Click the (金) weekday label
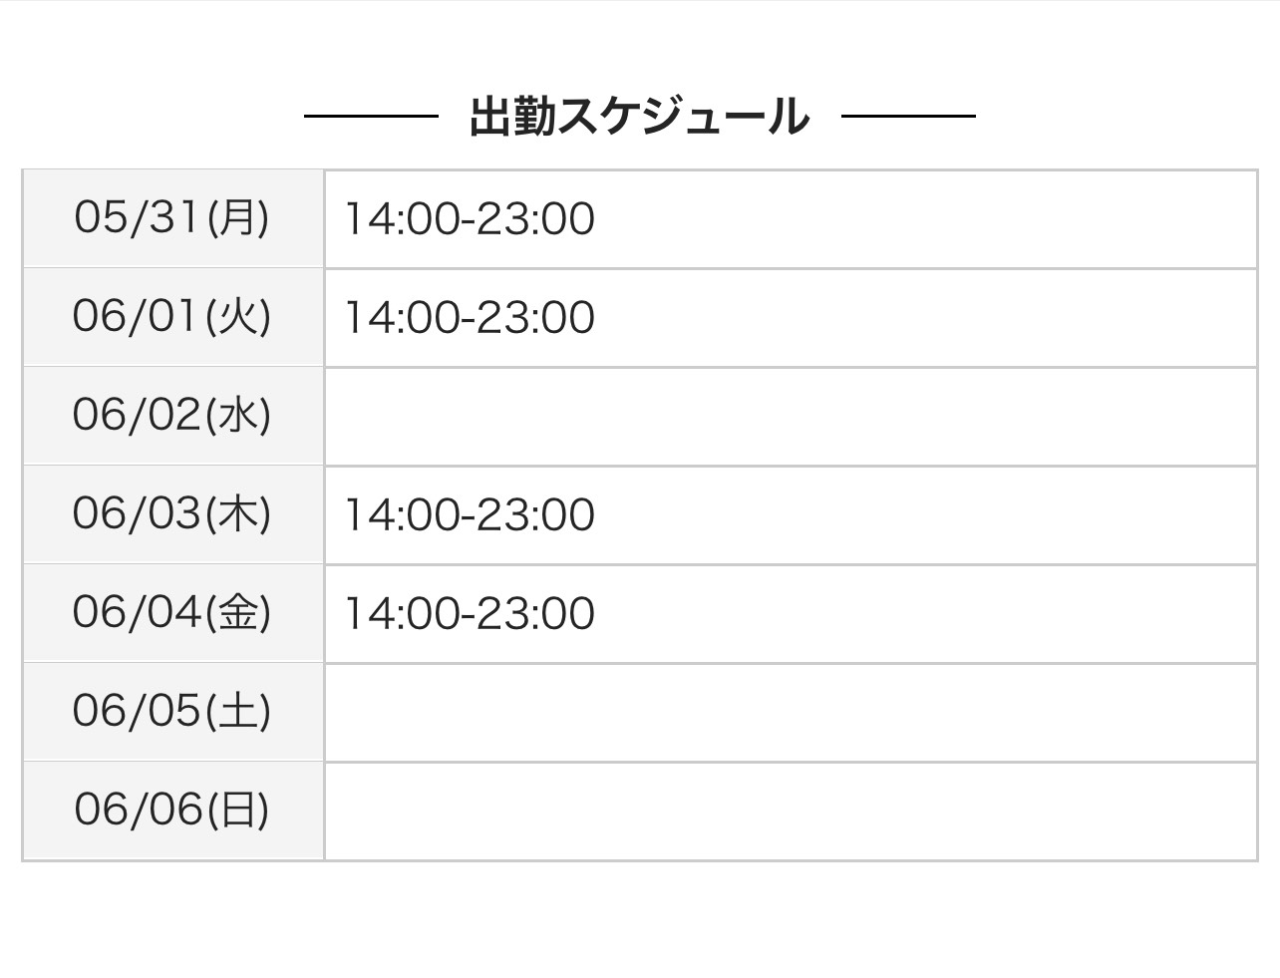The height and width of the screenshot is (978, 1280). click(x=238, y=613)
